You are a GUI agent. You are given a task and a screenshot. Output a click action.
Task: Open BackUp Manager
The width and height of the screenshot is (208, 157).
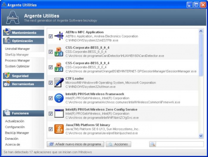[x=17, y=133]
